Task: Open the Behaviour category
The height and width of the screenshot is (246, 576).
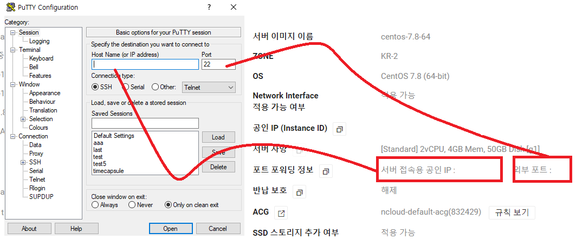Action: click(42, 102)
